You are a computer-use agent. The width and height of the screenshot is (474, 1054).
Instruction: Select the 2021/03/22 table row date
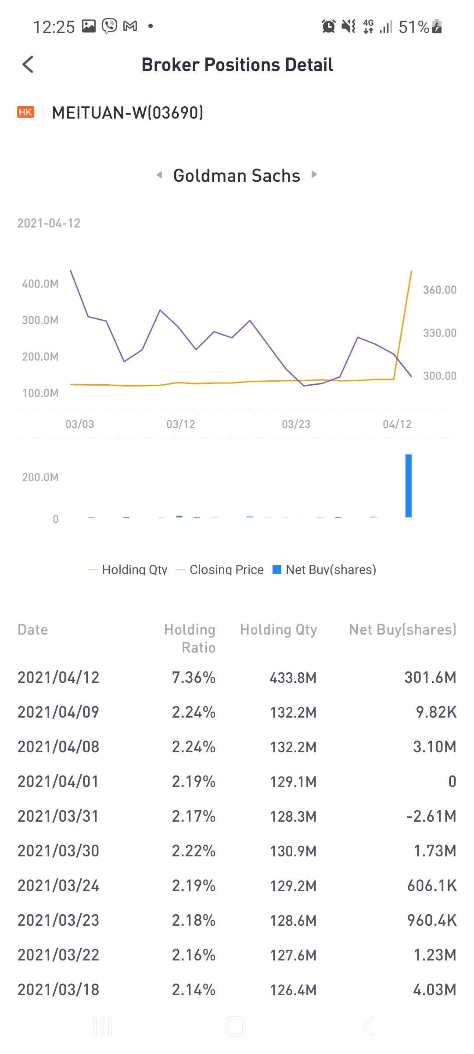coord(58,955)
